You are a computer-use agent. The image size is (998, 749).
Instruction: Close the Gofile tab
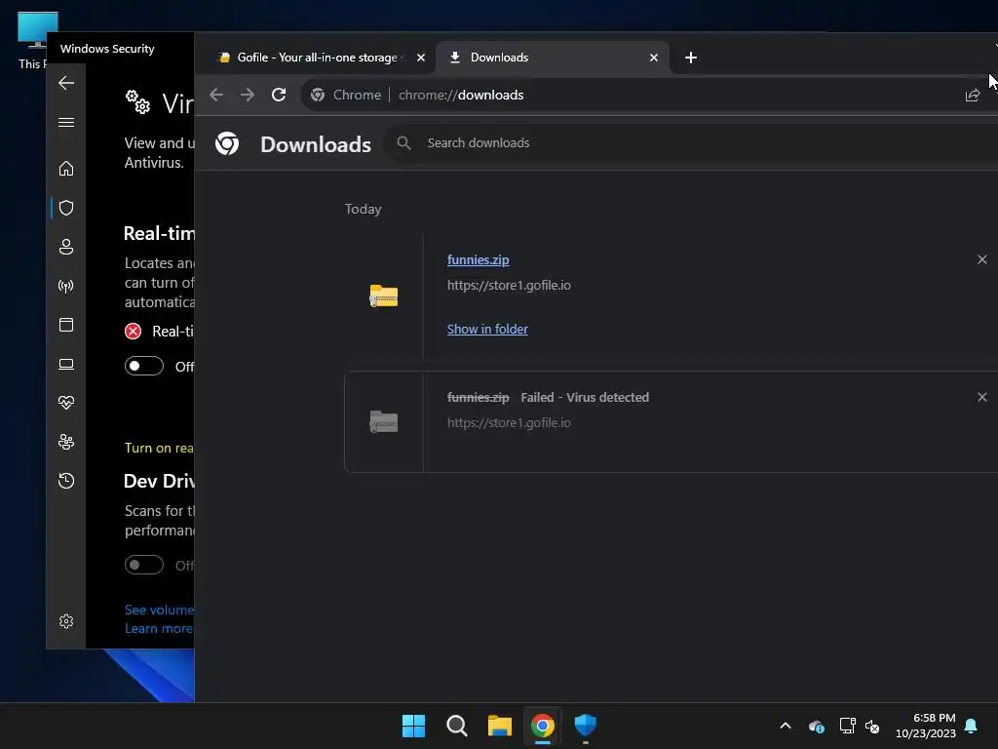[x=421, y=58]
